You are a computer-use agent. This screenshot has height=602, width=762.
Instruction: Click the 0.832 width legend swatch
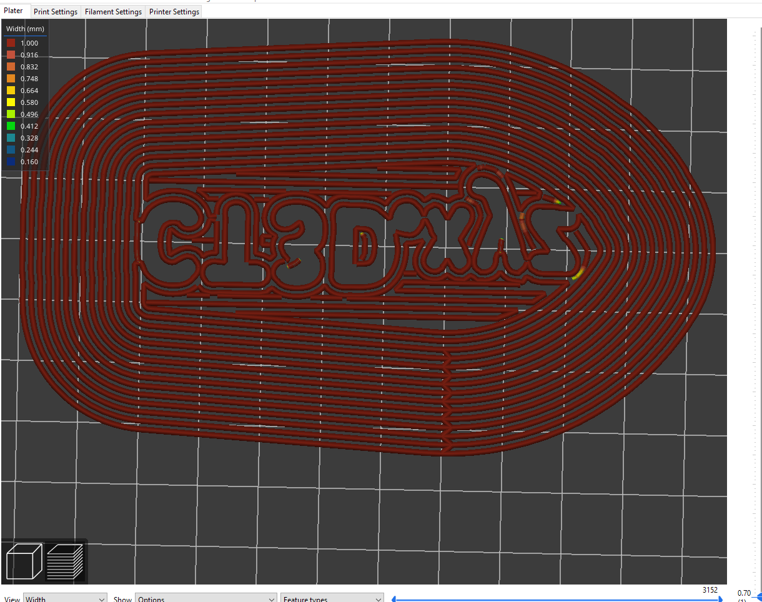click(11, 67)
